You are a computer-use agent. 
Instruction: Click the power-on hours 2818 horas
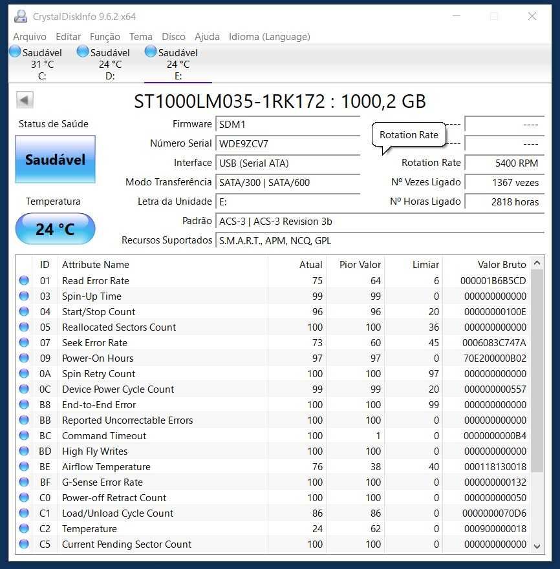(505, 202)
